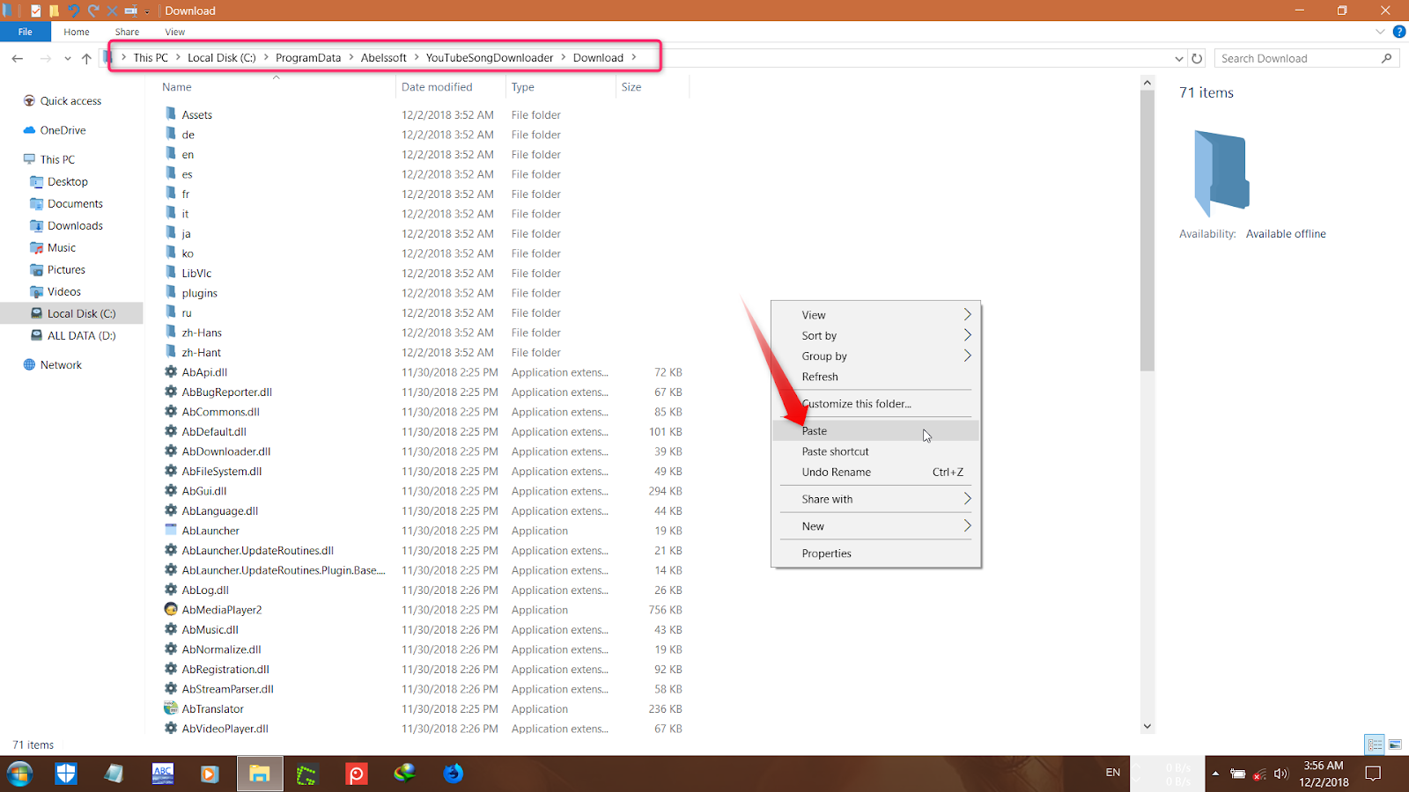Click the Undo icon in title bar
The width and height of the screenshot is (1409, 792).
point(73,11)
